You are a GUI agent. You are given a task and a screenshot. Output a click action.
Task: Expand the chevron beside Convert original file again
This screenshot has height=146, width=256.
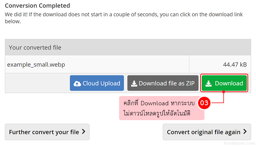(245, 132)
